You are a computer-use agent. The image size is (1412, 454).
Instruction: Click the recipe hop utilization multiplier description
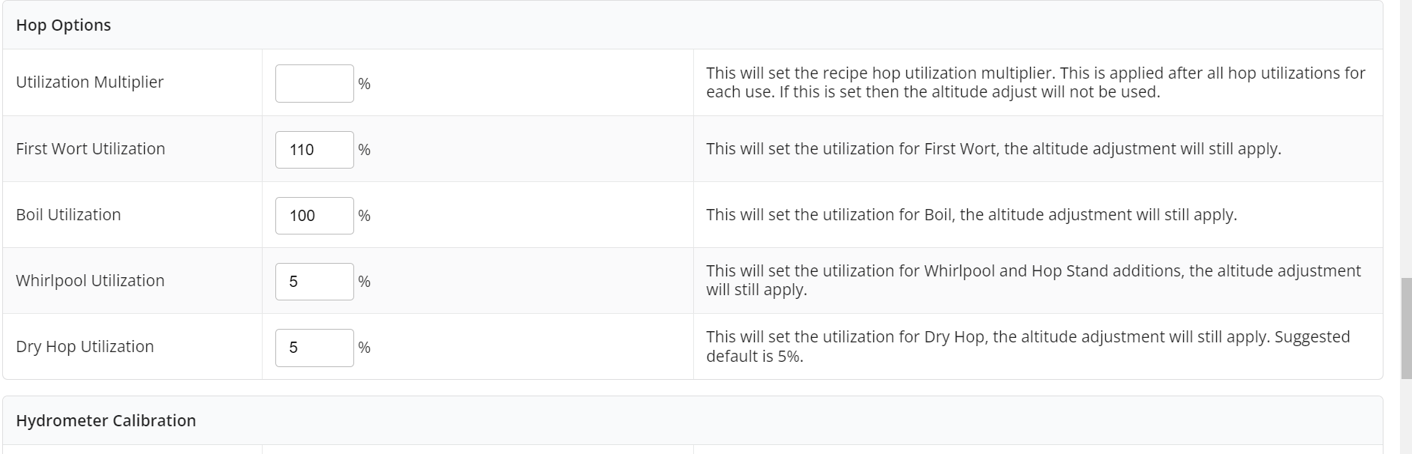pyautogui.click(x=1035, y=82)
